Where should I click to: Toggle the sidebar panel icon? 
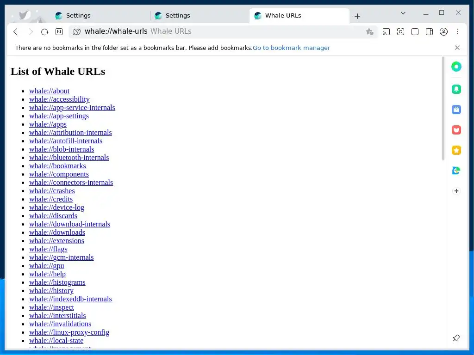[x=429, y=32]
